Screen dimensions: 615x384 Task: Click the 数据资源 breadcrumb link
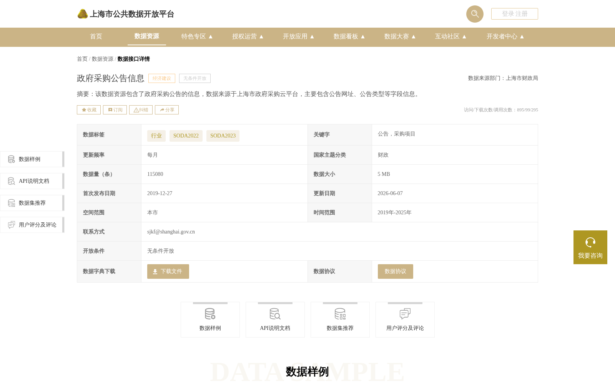pos(103,59)
